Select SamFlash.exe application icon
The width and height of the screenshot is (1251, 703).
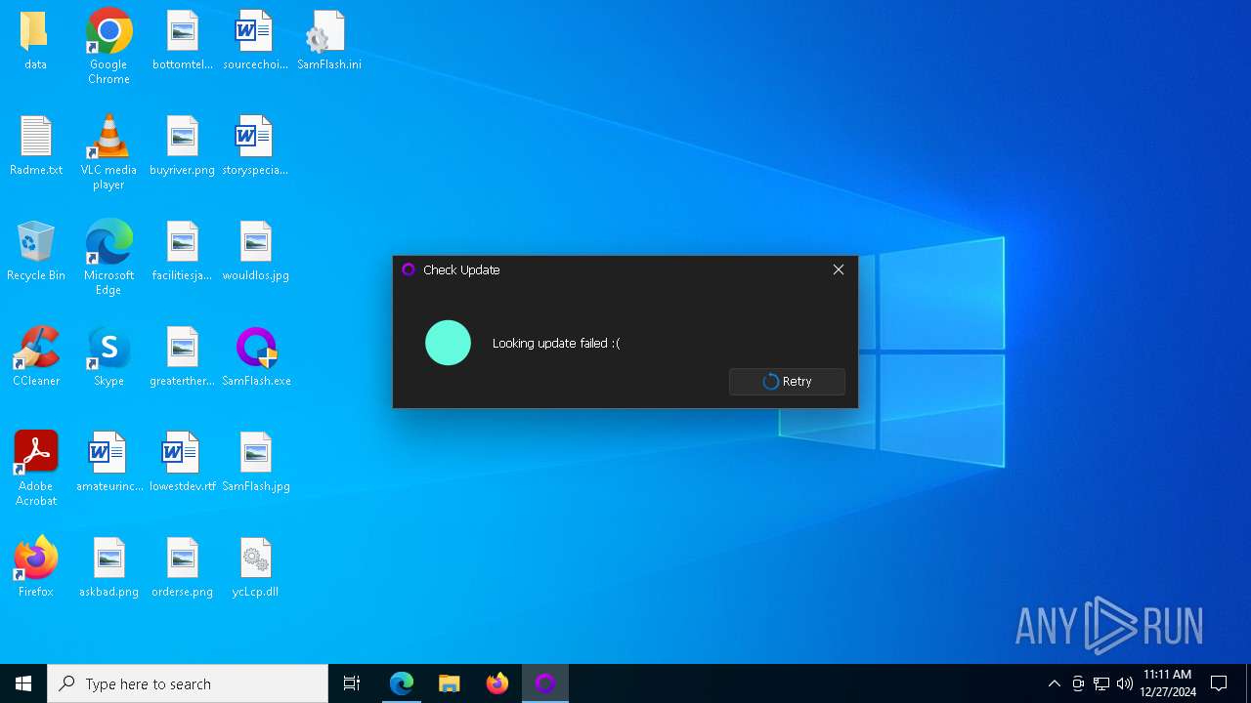pos(256,357)
